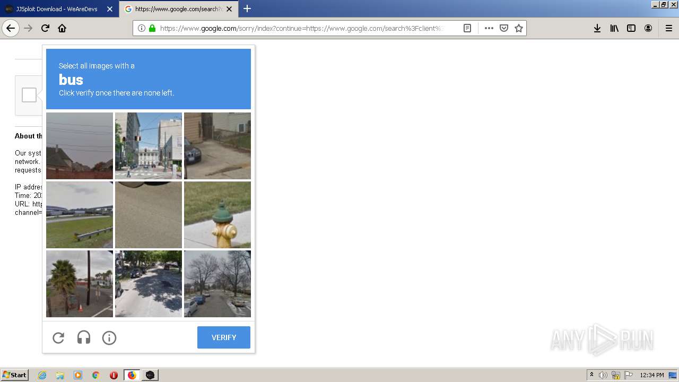Click the browser Forward arrow button
Image resolution: width=679 pixels, height=382 pixels.
[28, 28]
